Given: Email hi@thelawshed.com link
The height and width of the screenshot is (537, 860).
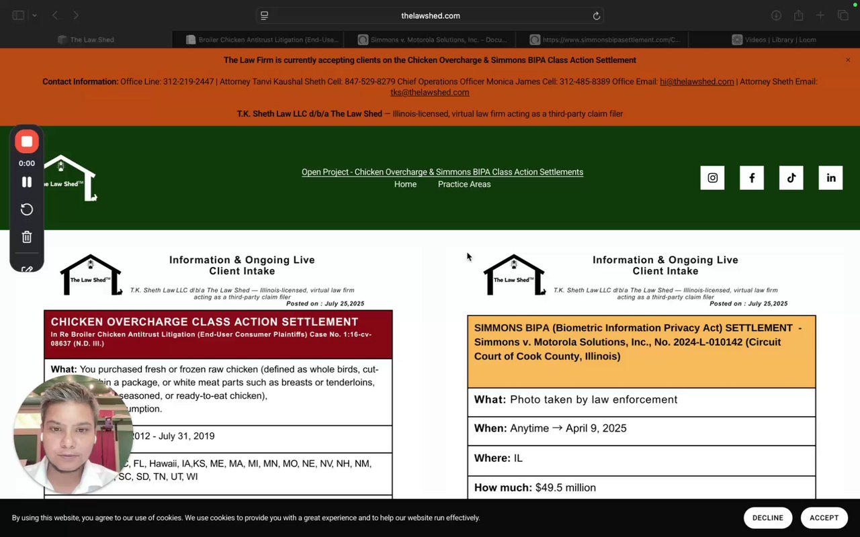Looking at the screenshot, I should click(697, 81).
